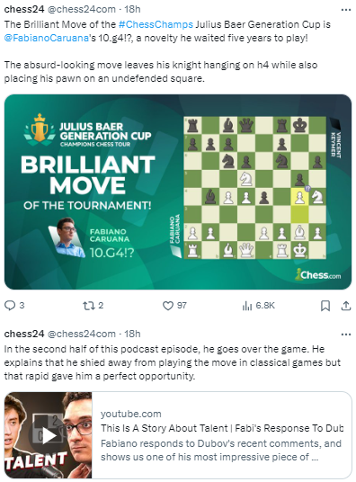Image resolution: width=356 pixels, height=482 pixels.
Task: Click the Chess.com logo in image
Action: 318,274
